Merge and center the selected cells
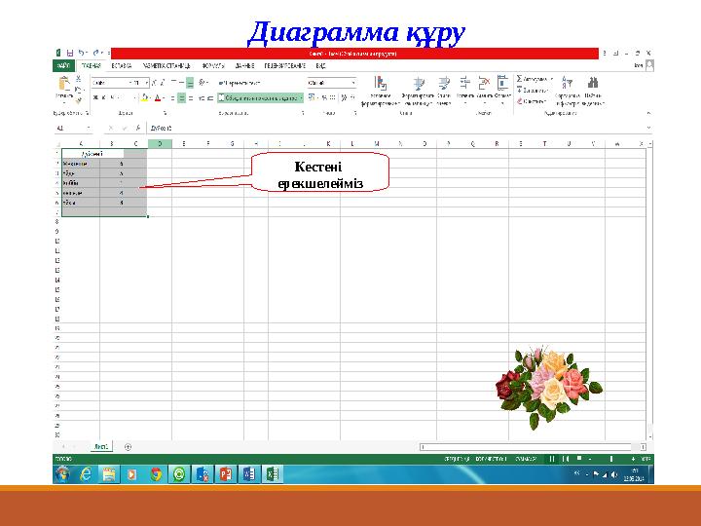Viewport: 701px width, 526px height. [x=257, y=97]
